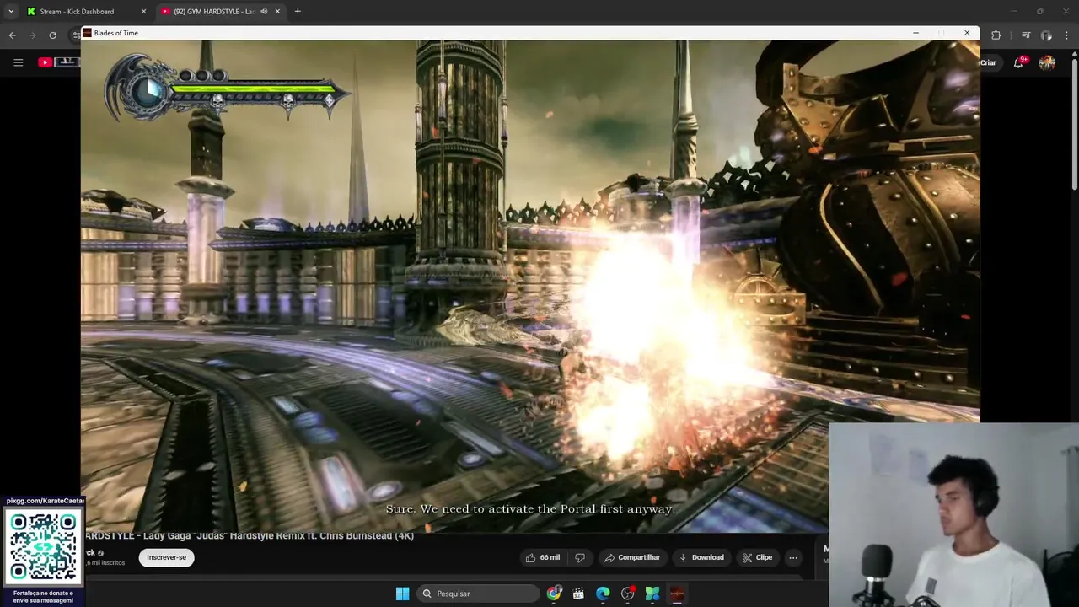This screenshot has width=1079, height=607.
Task: Open the browser tab search dropdown arrow
Action: click(10, 12)
